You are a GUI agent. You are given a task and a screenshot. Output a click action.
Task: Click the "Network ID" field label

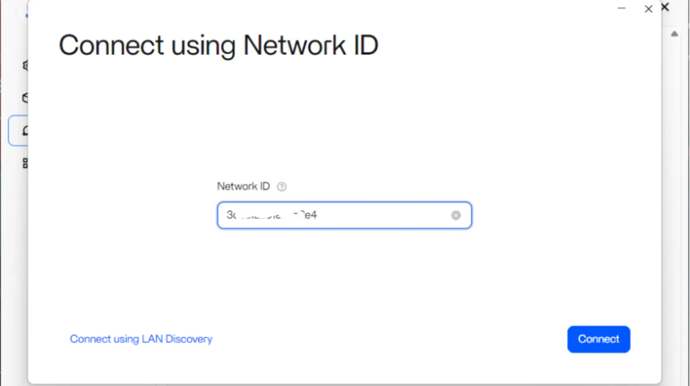(x=243, y=187)
